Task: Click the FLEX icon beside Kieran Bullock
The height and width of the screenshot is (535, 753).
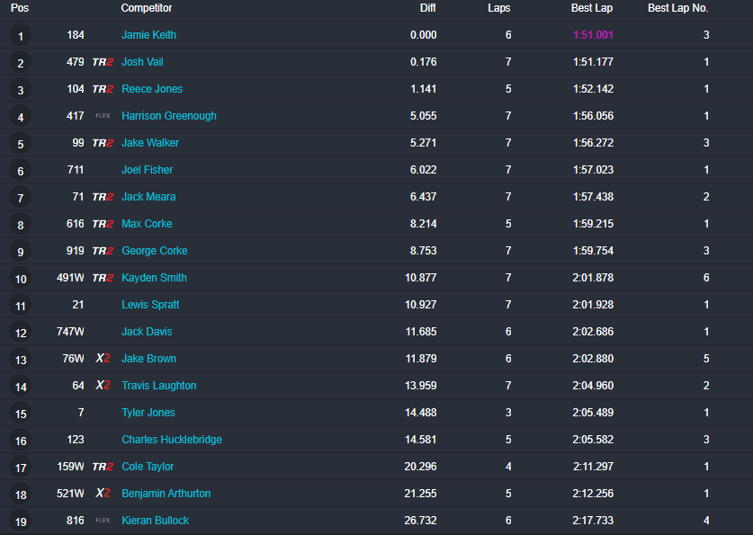Action: click(103, 520)
